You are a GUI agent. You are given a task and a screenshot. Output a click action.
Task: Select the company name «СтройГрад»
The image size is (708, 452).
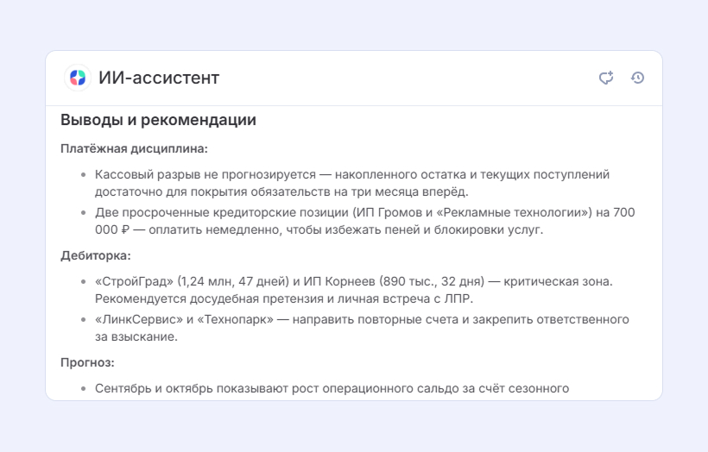coord(134,281)
